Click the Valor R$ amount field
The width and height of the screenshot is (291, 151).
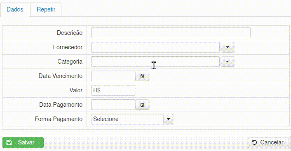coord(113,90)
